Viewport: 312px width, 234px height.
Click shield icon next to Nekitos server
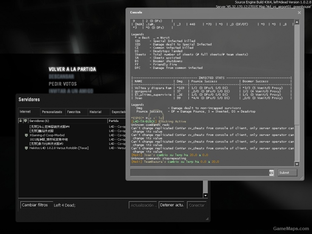(26, 148)
